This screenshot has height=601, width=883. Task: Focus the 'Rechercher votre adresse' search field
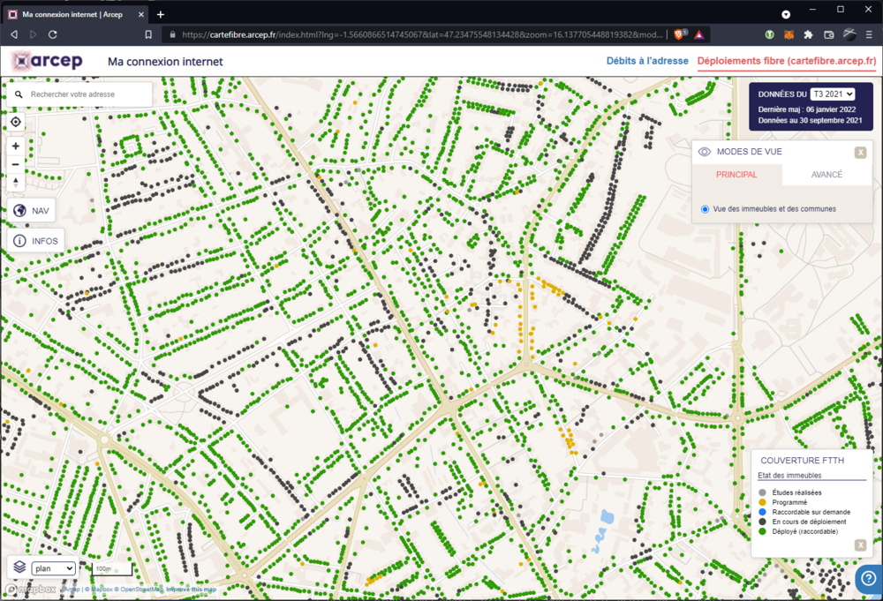click(x=79, y=94)
